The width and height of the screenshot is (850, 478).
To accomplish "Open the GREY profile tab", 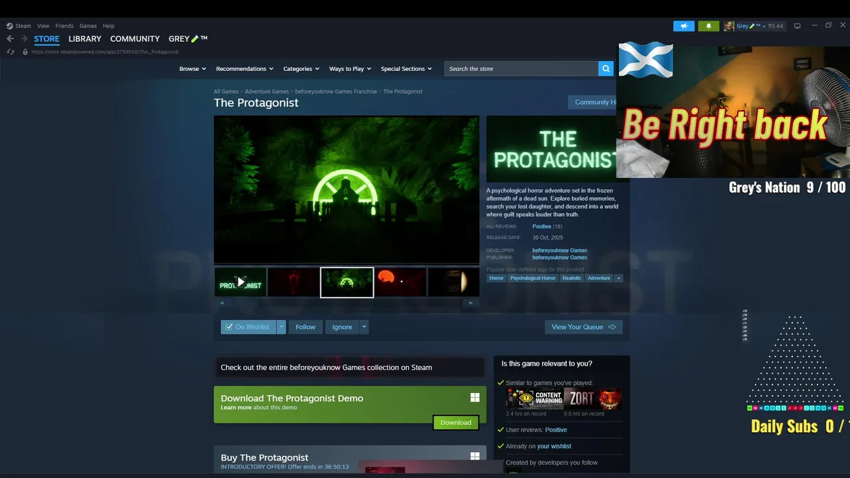I will coord(188,39).
